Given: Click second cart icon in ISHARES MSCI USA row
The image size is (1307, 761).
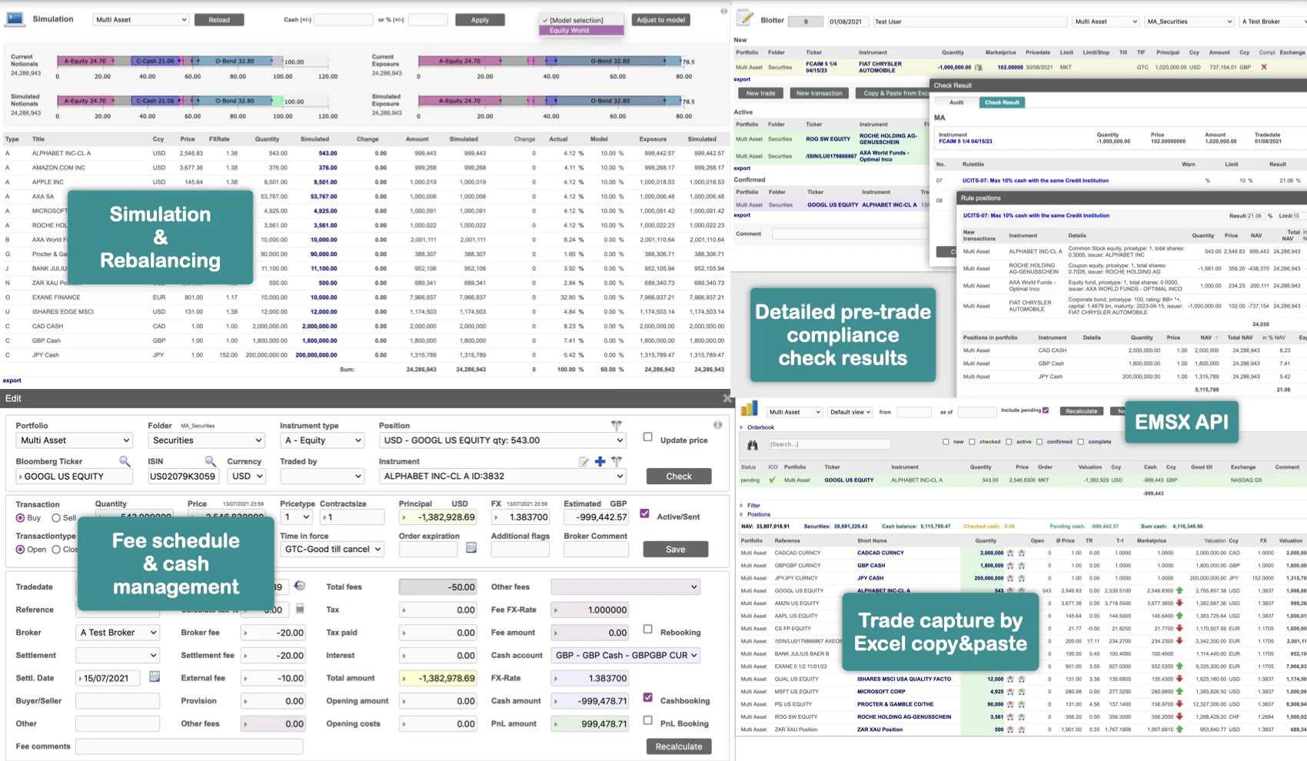Looking at the screenshot, I should click(1022, 679).
